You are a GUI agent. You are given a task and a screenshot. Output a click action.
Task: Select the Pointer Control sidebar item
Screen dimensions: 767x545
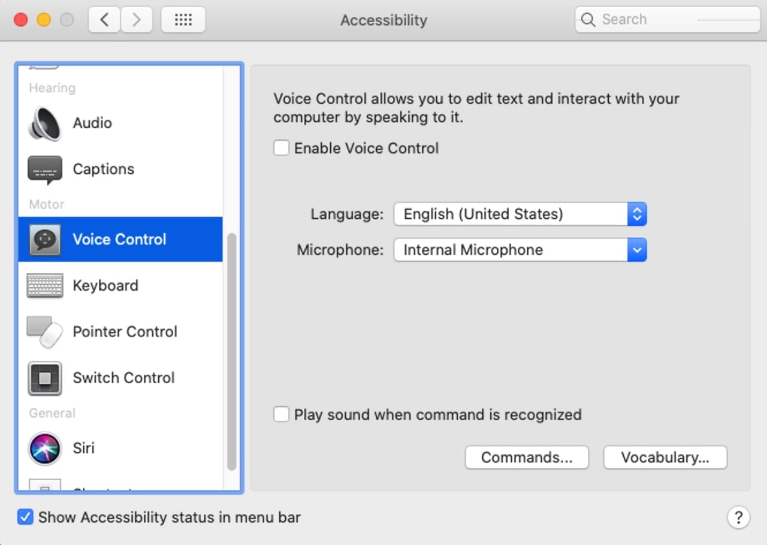coord(125,332)
